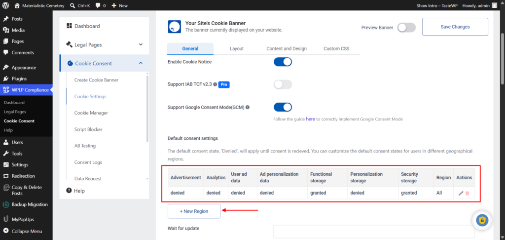Click the info icon beside Support IAB TCF v2.3

pos(215,84)
